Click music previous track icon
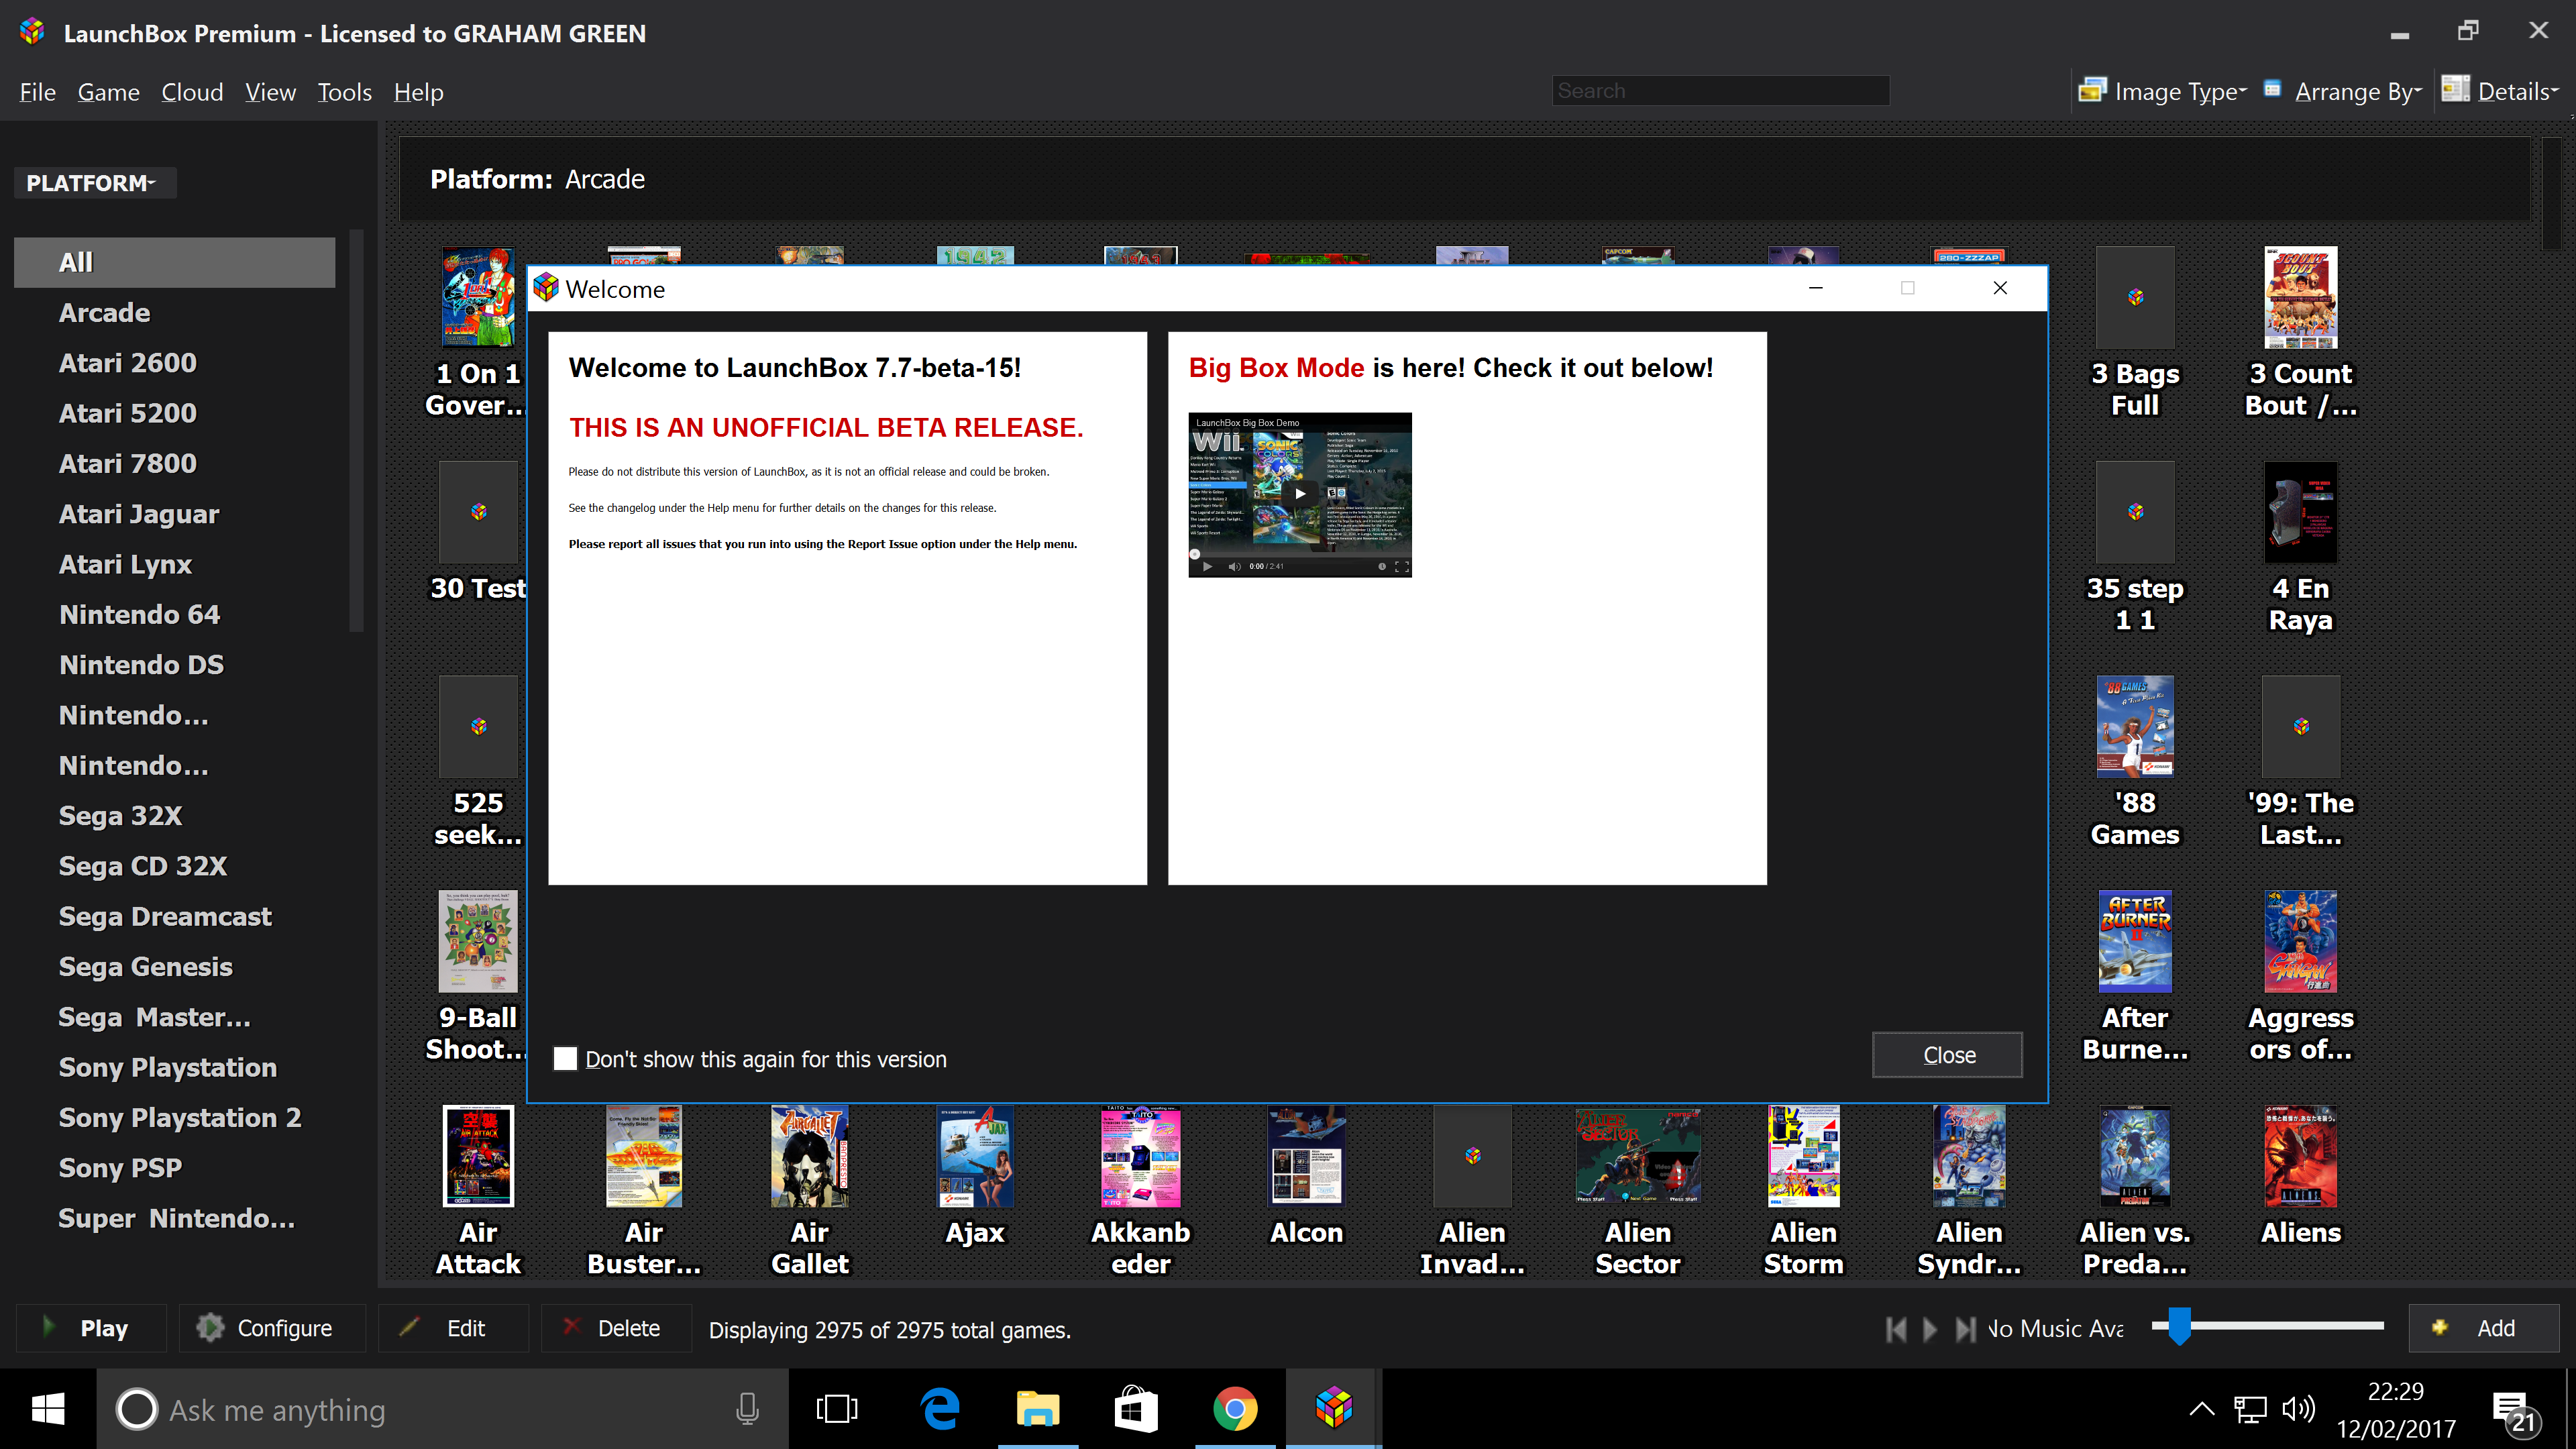The width and height of the screenshot is (2576, 1449). click(1896, 1329)
